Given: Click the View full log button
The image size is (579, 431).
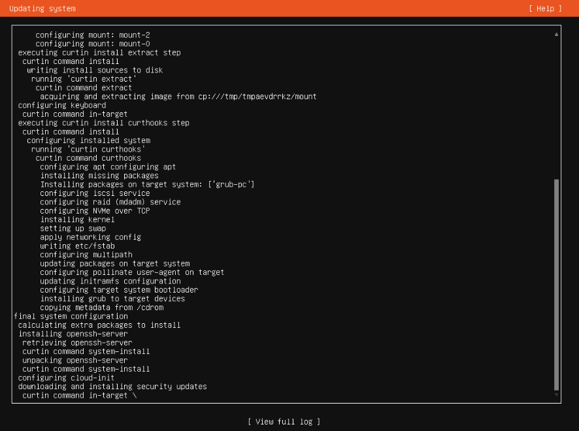Looking at the screenshot, I should tap(284, 422).
